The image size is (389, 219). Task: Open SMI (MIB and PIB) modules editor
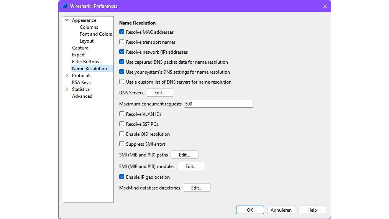[191, 166]
